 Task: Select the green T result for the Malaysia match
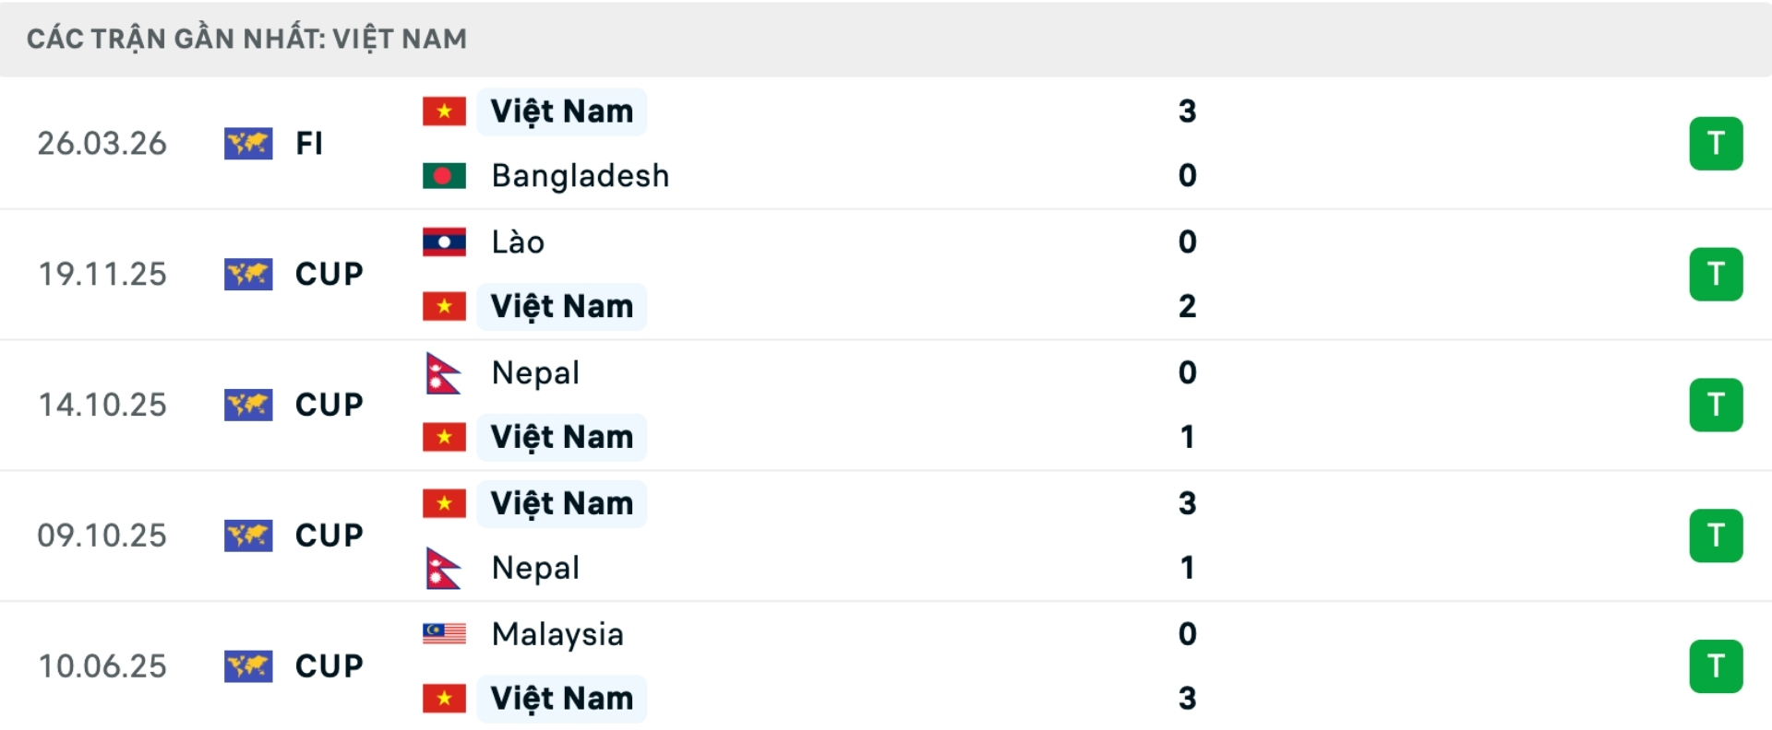click(1717, 665)
